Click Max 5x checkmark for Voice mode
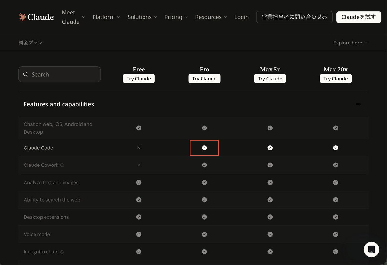Screen dimensions: 387x265 270,234
